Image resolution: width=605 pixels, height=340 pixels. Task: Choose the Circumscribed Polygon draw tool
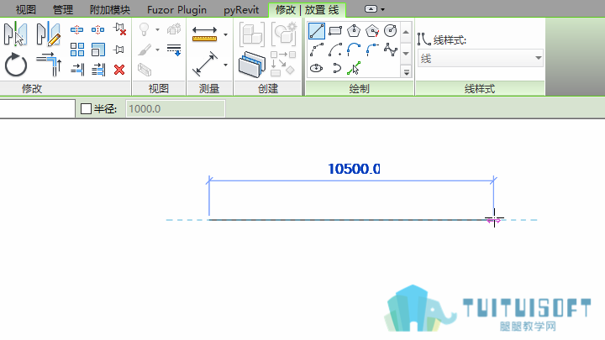click(x=372, y=30)
